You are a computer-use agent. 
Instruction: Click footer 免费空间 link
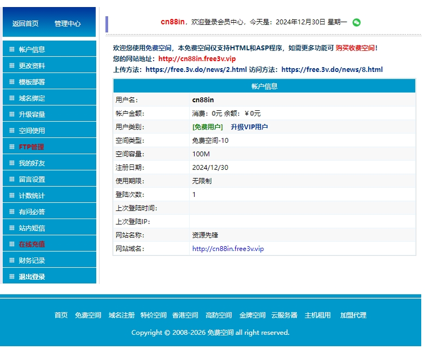[x=88, y=315]
